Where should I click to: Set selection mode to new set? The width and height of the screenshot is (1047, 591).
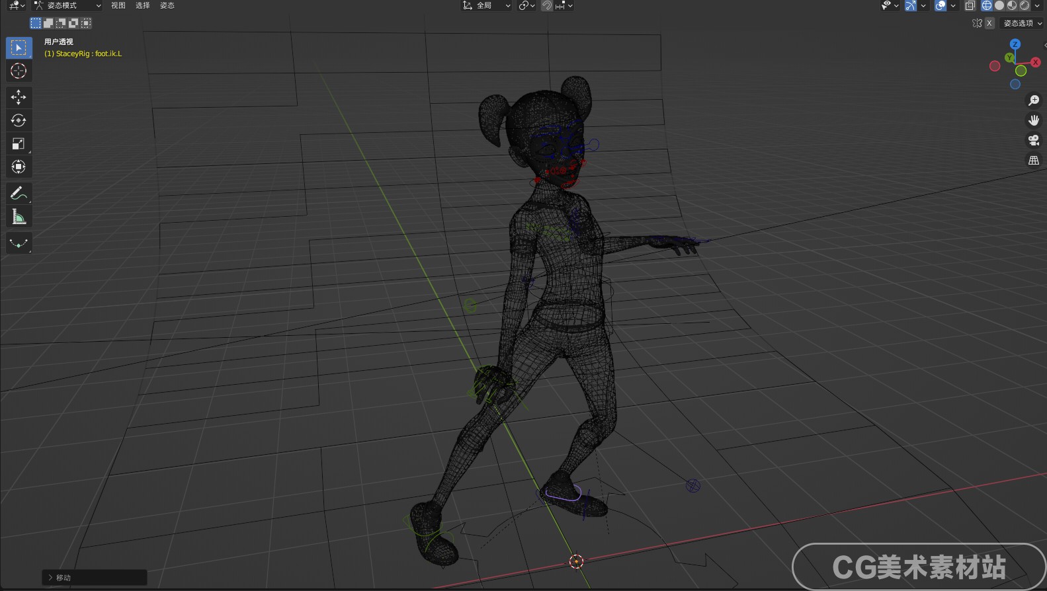[36, 23]
